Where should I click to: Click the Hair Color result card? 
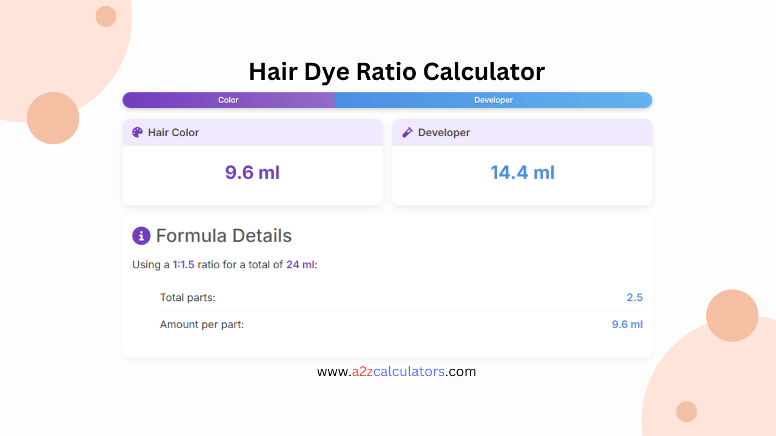[252, 162]
